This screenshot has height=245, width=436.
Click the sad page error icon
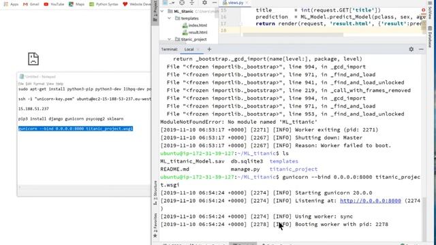33,59
